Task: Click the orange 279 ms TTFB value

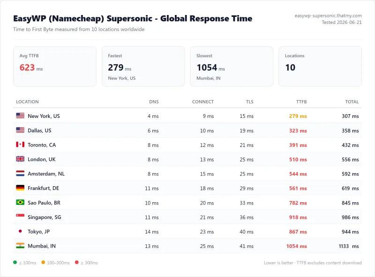Action: pyautogui.click(x=298, y=116)
